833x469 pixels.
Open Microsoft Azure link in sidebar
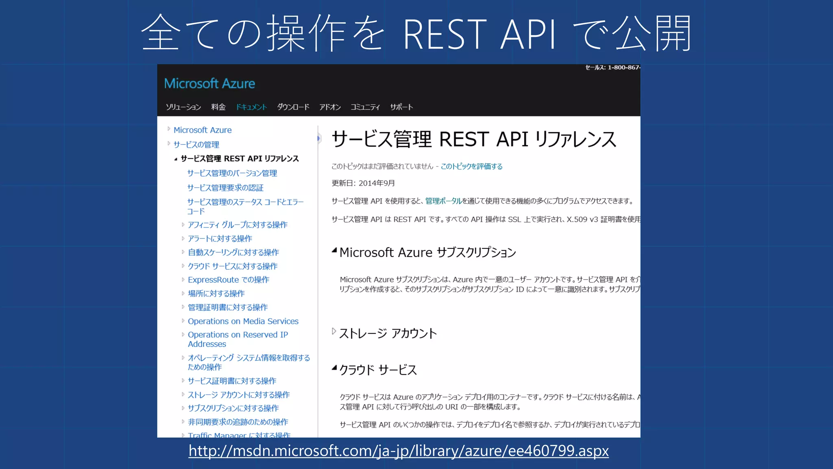click(x=203, y=130)
